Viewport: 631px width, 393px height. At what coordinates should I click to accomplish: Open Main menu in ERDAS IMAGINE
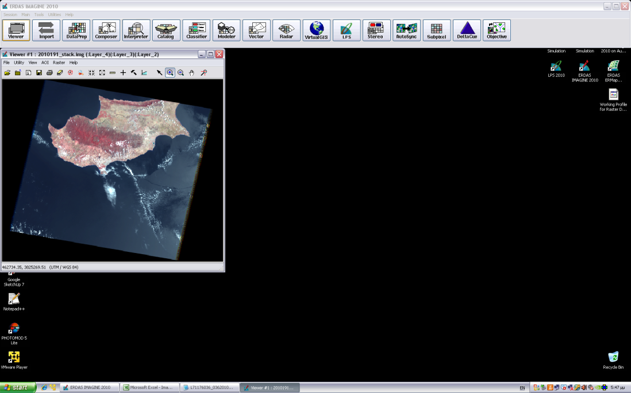[x=25, y=14]
